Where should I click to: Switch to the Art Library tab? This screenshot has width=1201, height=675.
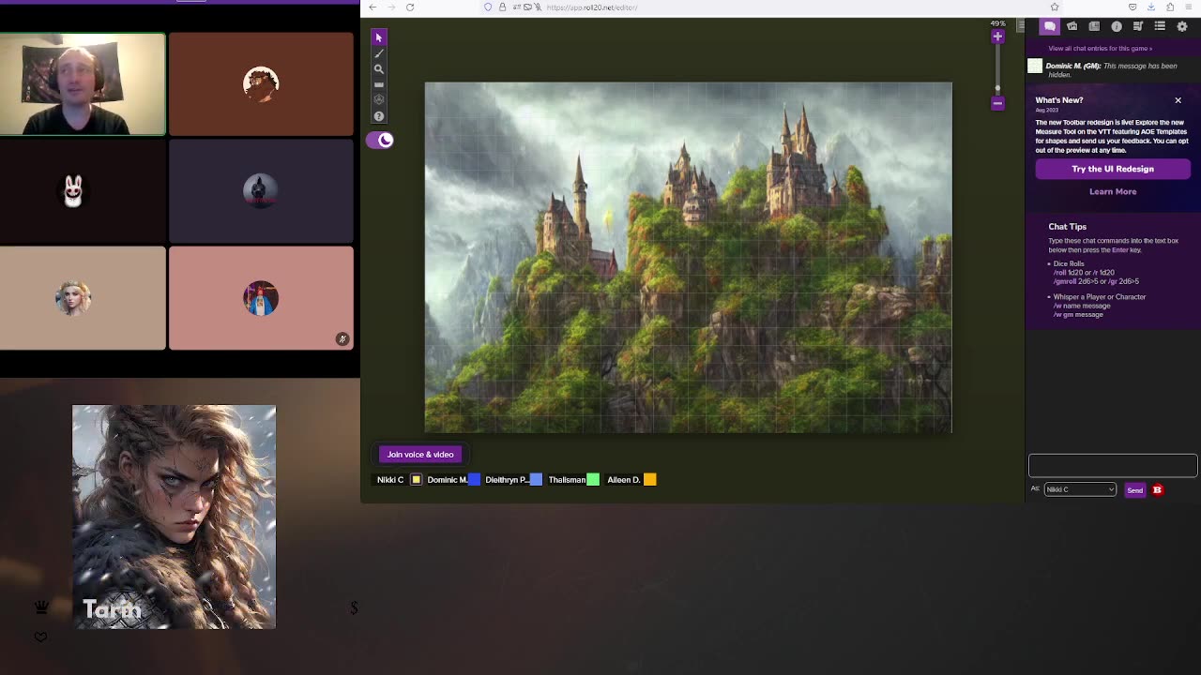click(x=1072, y=26)
